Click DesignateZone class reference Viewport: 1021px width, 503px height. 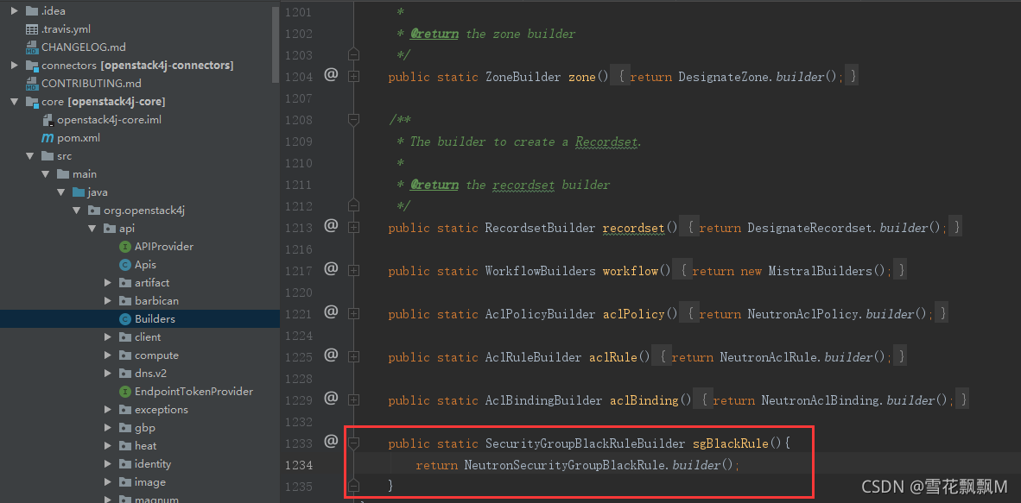click(724, 77)
